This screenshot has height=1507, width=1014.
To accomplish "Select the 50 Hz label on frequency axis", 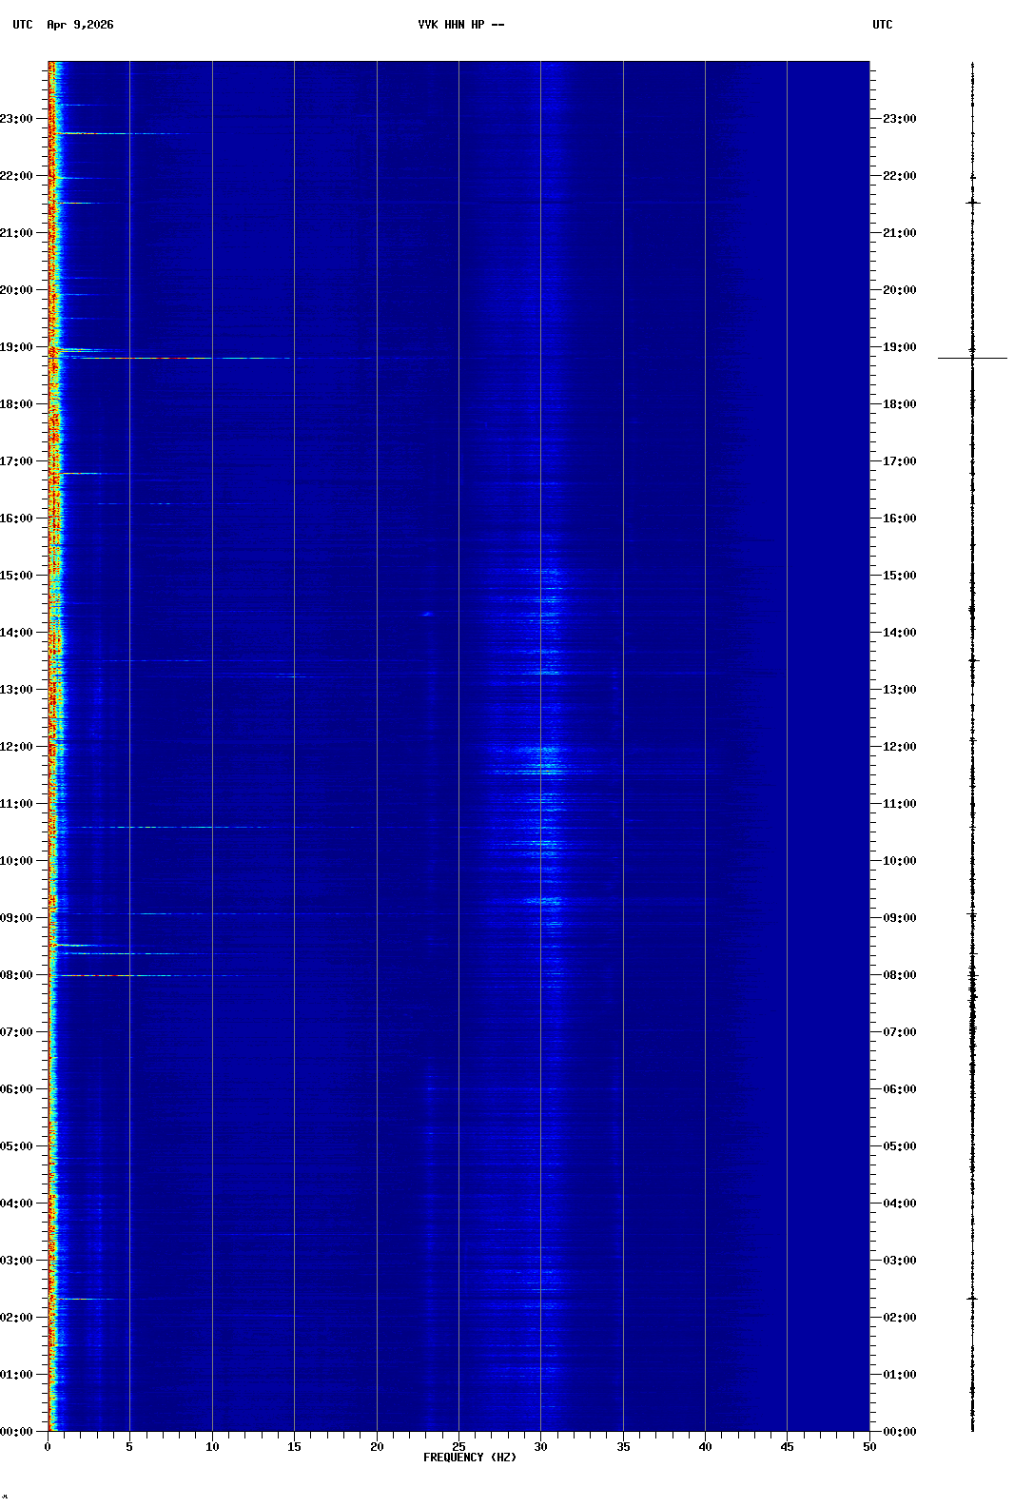I will point(869,1447).
